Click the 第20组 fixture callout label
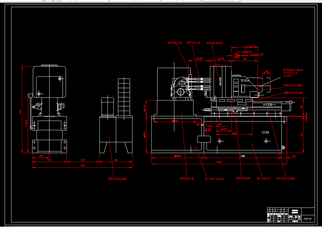The height and width of the screenshot is (227, 322). click(186, 178)
